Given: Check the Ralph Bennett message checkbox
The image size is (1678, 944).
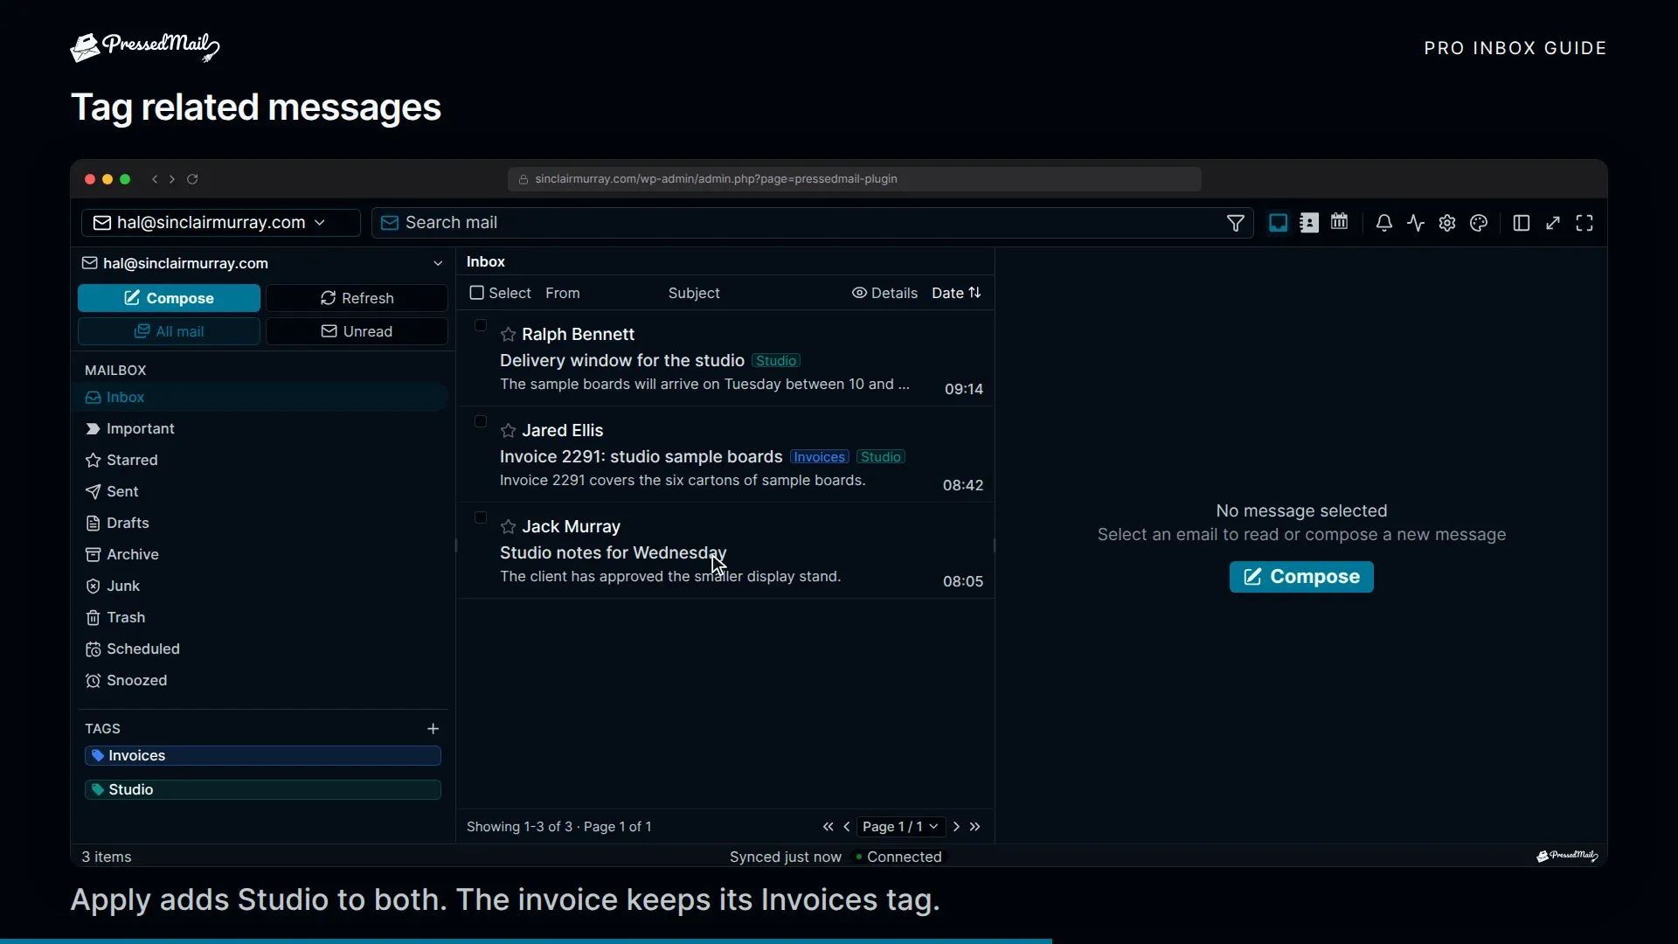Looking at the screenshot, I should 480,325.
